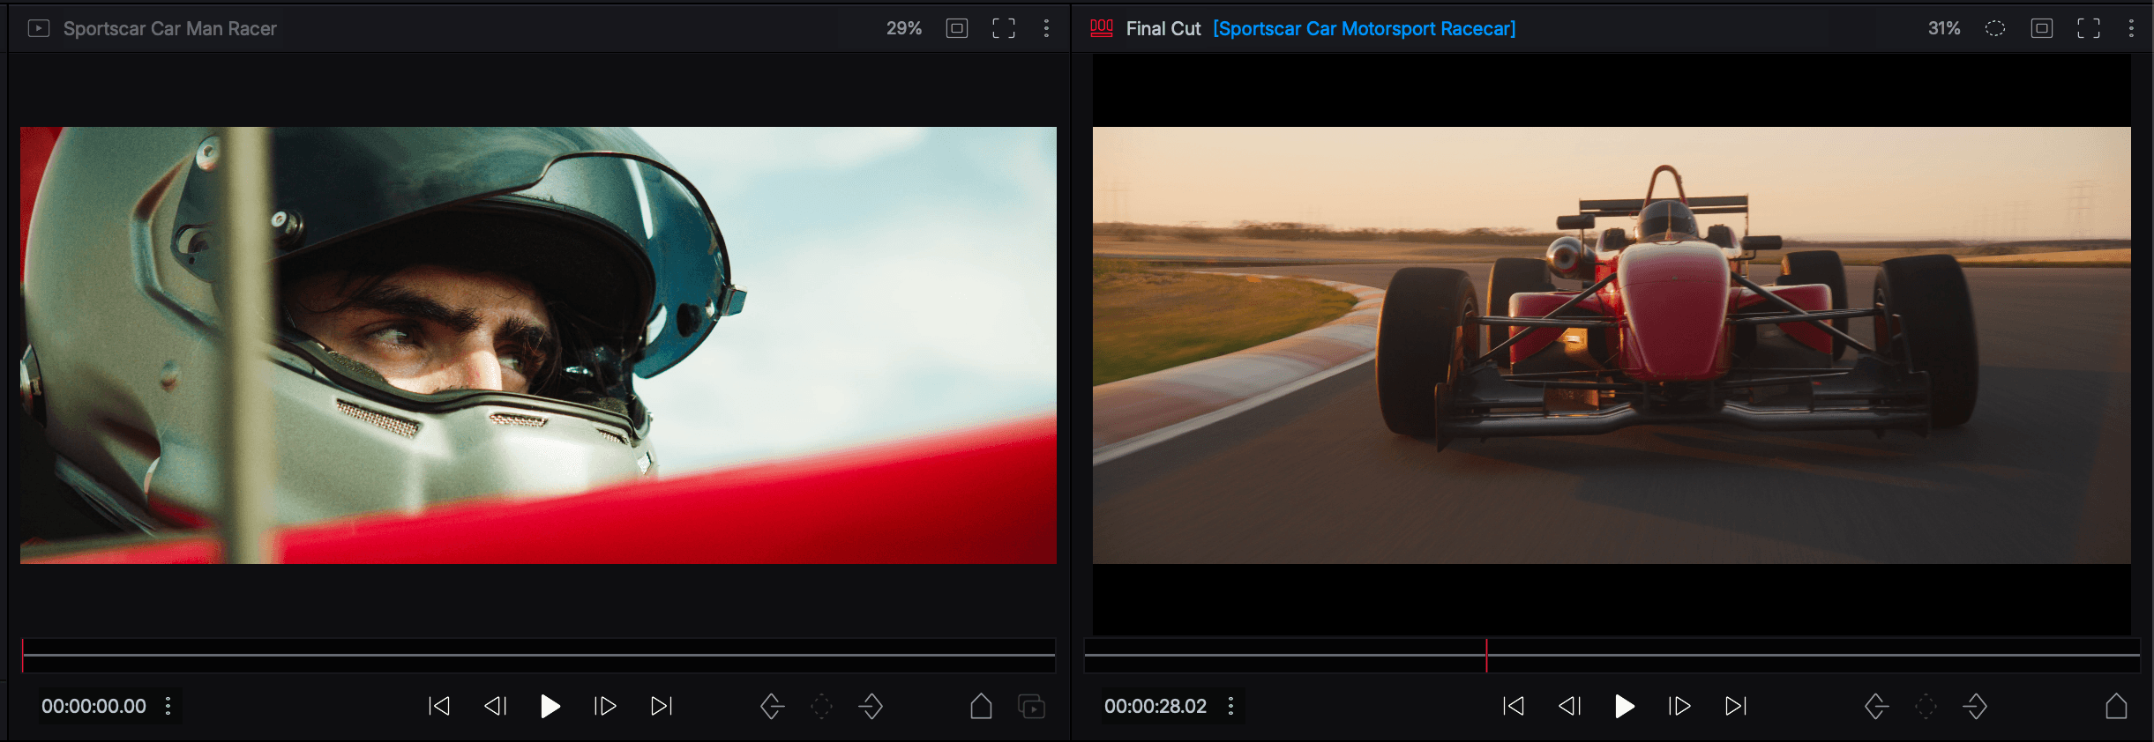
Task: Step forward one frame in source viewer
Action: 605,706
